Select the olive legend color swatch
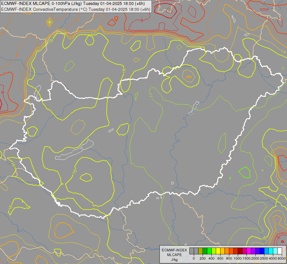 (201, 251)
